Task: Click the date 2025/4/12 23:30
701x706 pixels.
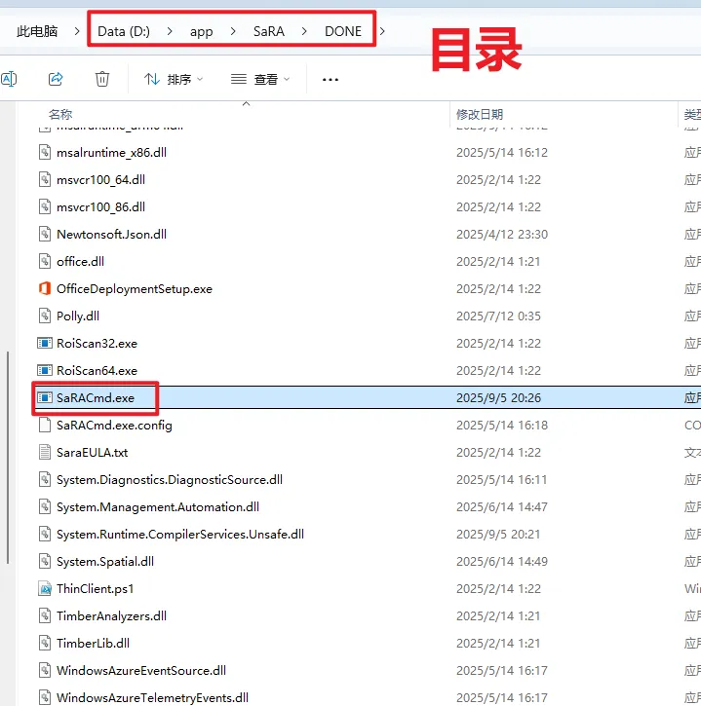Action: click(502, 235)
